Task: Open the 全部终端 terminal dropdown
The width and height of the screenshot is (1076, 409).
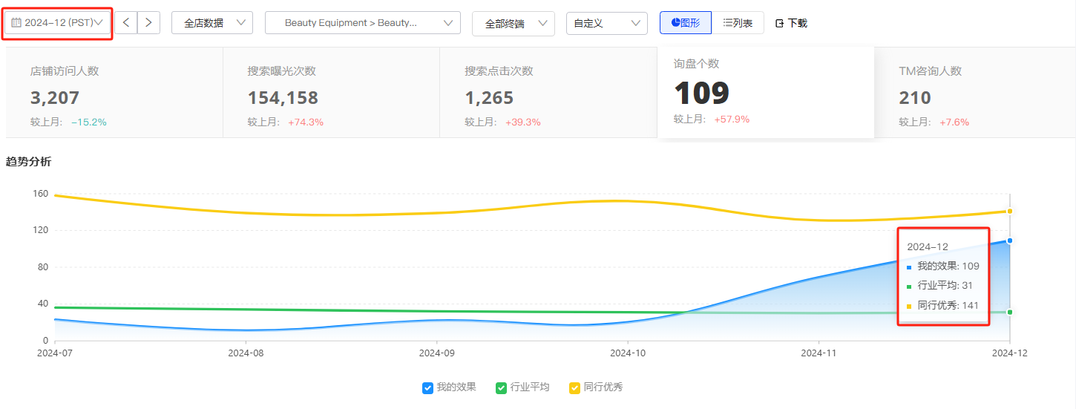Action: pyautogui.click(x=513, y=24)
